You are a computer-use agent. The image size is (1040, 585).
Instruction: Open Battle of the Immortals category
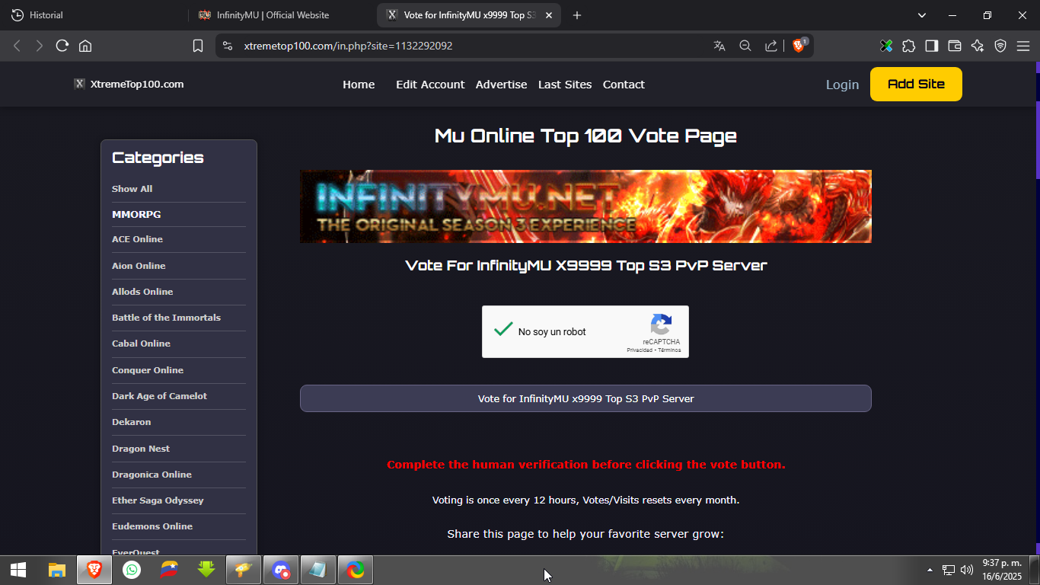pos(166,318)
